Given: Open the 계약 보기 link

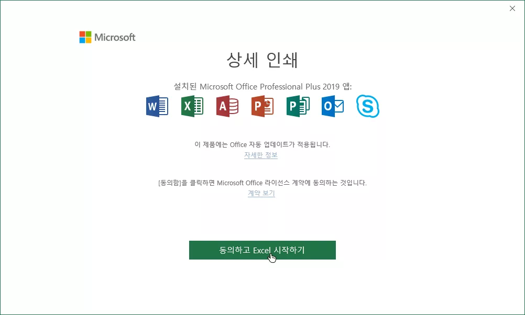Looking at the screenshot, I should click(261, 193).
